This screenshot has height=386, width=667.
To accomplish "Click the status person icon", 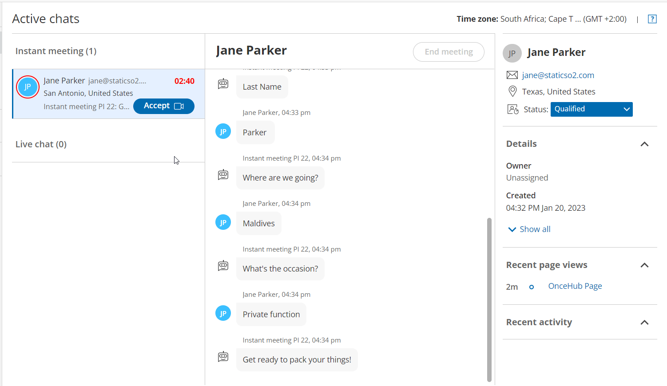I will 513,109.
